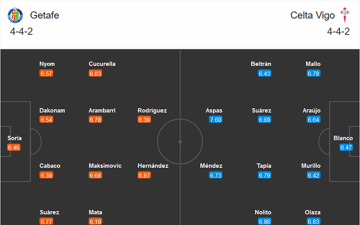This screenshot has height=225, width=360.
Task: Open the Getafe team name link
Action: pyautogui.click(x=45, y=15)
